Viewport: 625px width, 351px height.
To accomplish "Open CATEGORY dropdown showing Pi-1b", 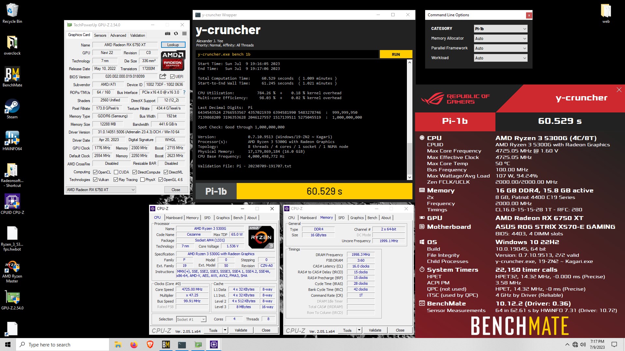I will point(501,29).
